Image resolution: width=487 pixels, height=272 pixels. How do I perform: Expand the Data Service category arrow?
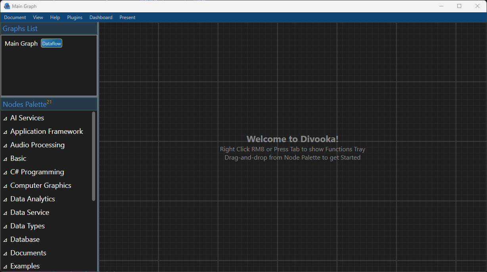click(5, 213)
